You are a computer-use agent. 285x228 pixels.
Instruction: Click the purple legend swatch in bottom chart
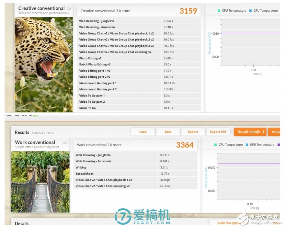coord(279,145)
